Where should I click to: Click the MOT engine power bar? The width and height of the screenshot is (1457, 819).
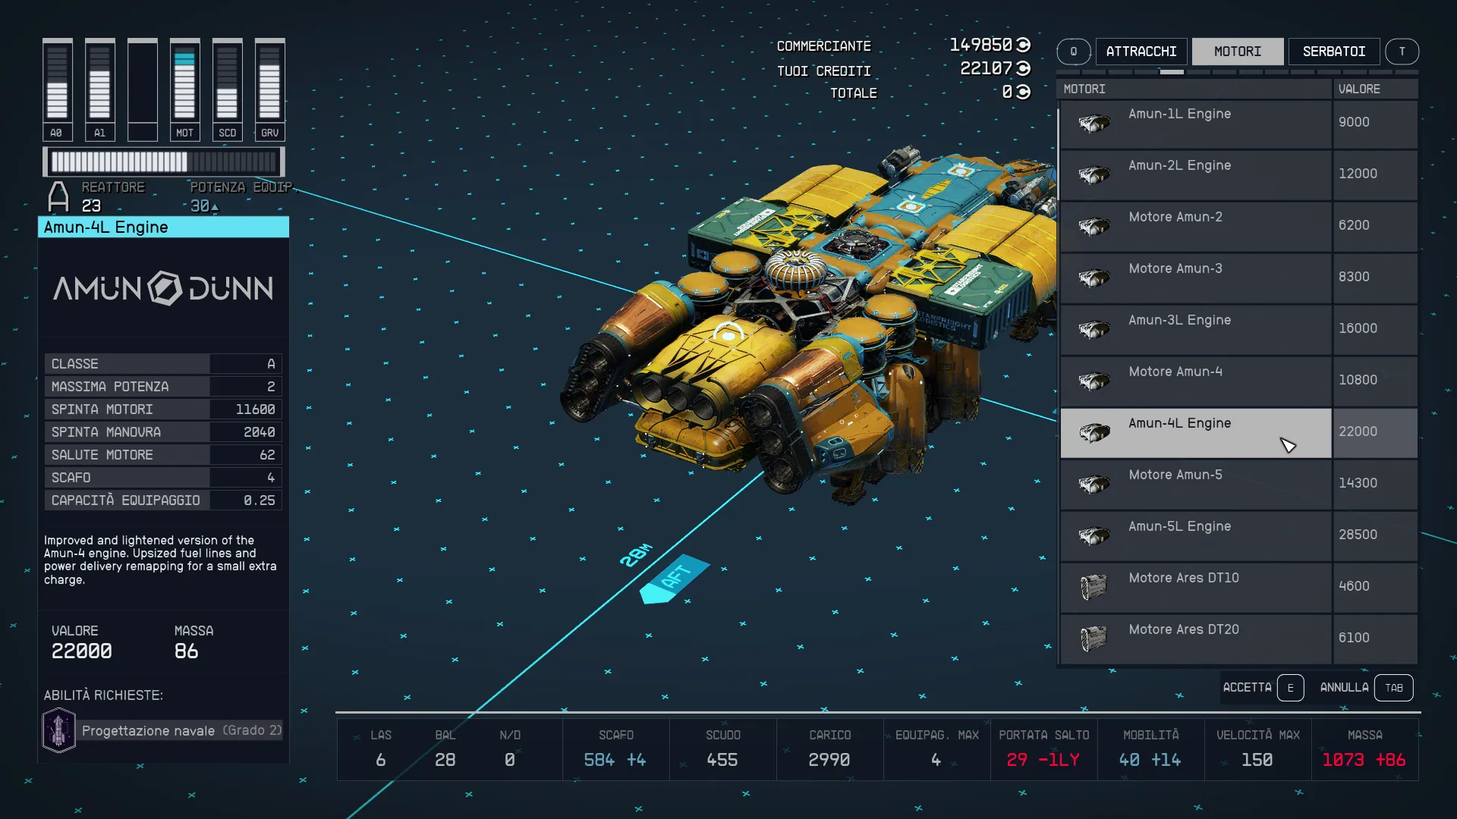pos(184,89)
